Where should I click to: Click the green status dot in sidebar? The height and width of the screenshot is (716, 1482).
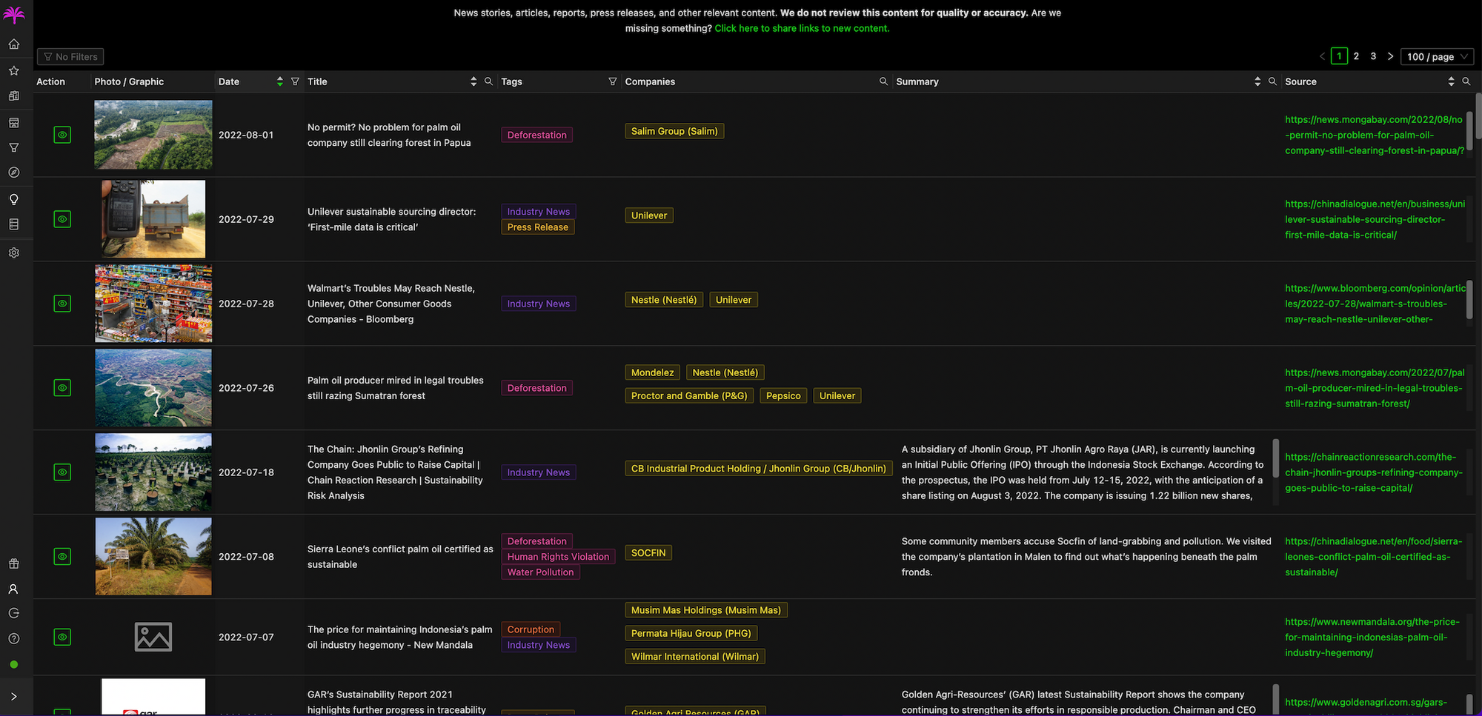(x=13, y=665)
